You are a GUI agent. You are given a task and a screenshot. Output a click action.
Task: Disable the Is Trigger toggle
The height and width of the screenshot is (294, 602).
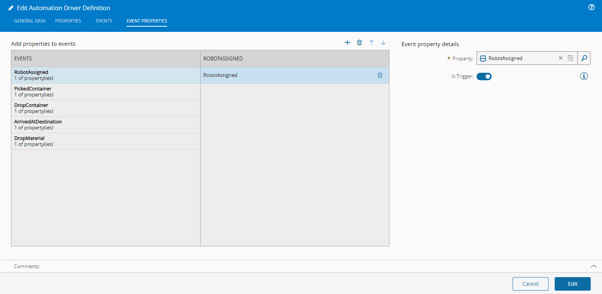coord(484,76)
